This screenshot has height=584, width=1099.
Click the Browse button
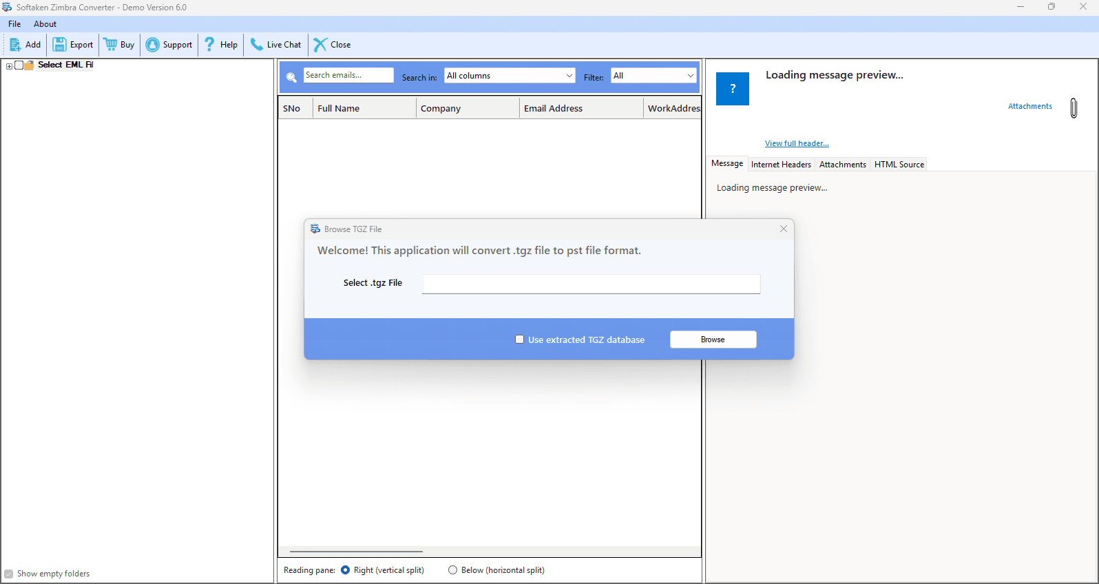coord(713,340)
